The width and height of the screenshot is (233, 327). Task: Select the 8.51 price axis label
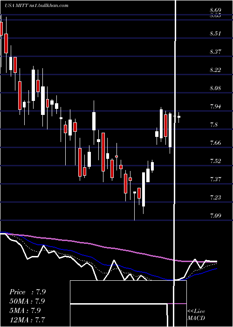click(215, 33)
